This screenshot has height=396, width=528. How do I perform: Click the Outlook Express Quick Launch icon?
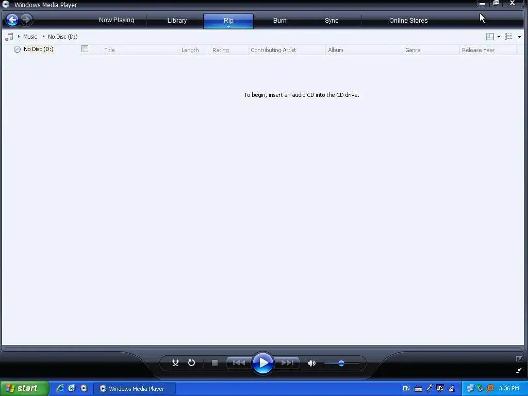[72, 388]
